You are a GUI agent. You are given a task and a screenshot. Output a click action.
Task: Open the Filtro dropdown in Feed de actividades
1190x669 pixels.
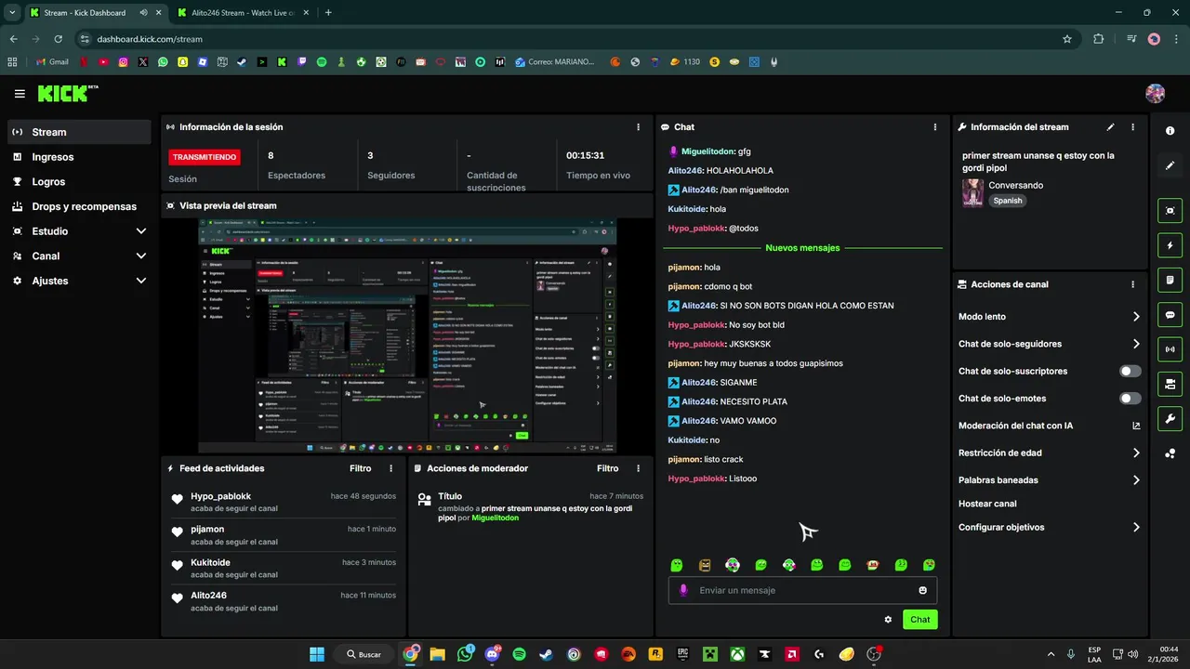tap(360, 468)
